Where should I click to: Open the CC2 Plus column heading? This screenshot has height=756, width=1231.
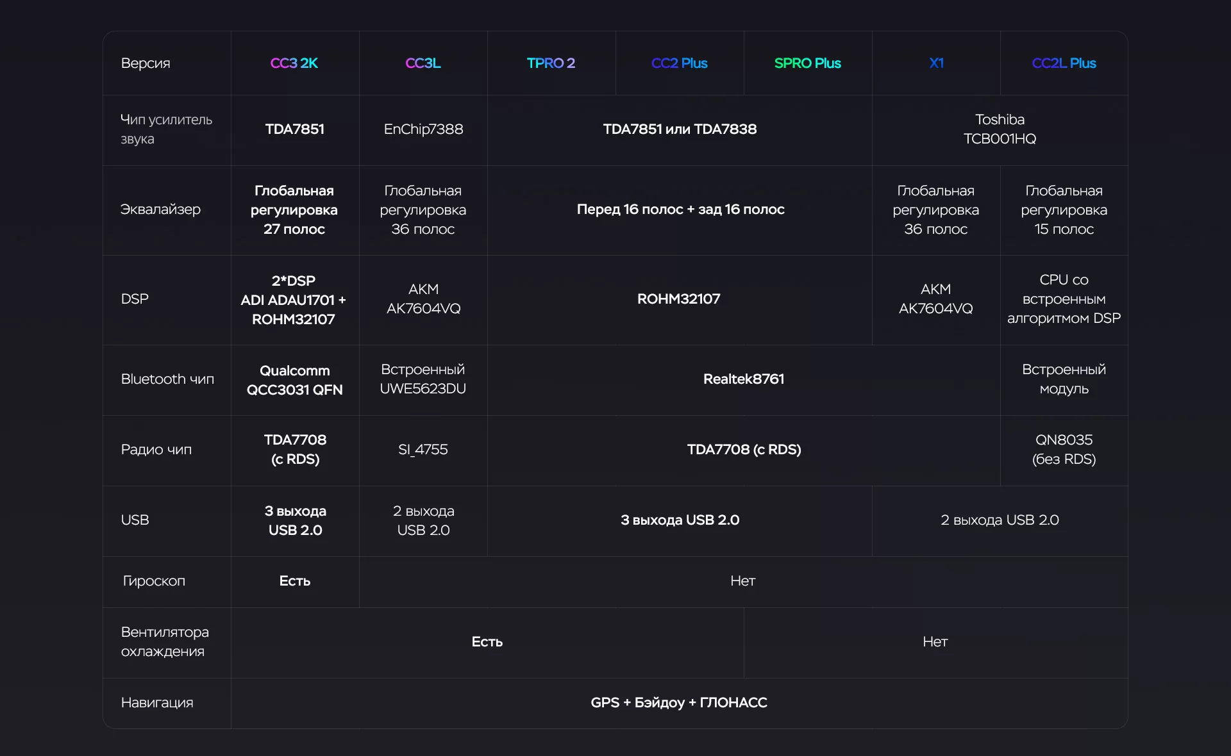click(679, 63)
